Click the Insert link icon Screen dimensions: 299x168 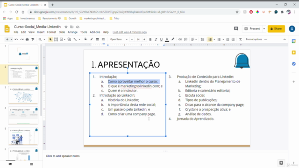[x=180, y=39]
